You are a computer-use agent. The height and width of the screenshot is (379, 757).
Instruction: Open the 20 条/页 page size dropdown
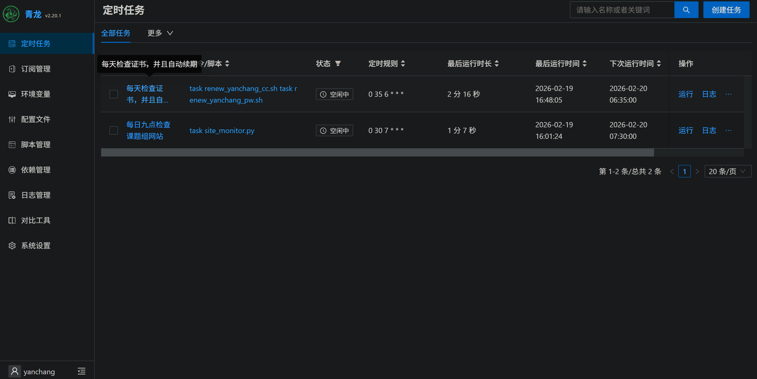click(728, 171)
